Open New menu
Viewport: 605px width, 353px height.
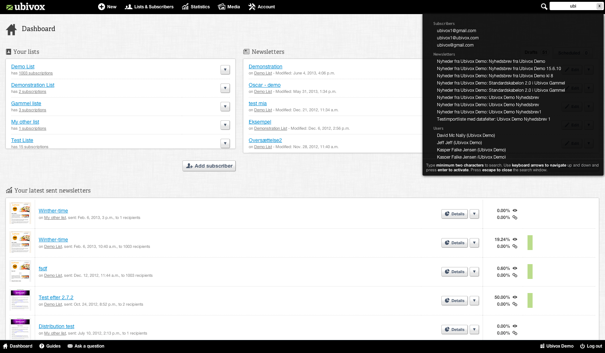pyautogui.click(x=107, y=7)
